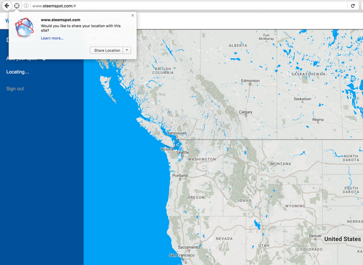Click the UTAH state label

coord(264,246)
